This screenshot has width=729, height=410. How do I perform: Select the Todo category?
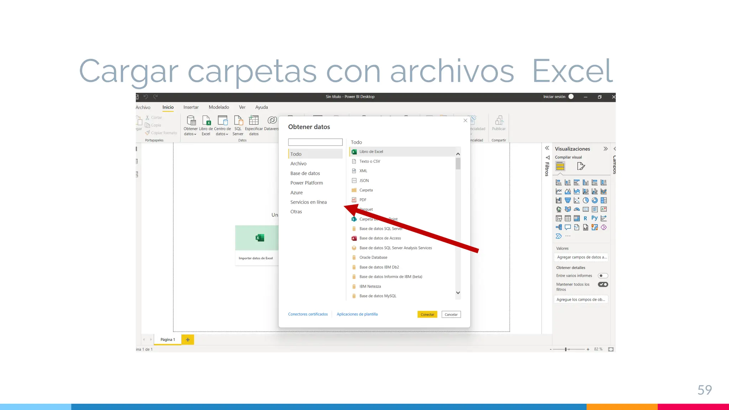[x=315, y=154]
